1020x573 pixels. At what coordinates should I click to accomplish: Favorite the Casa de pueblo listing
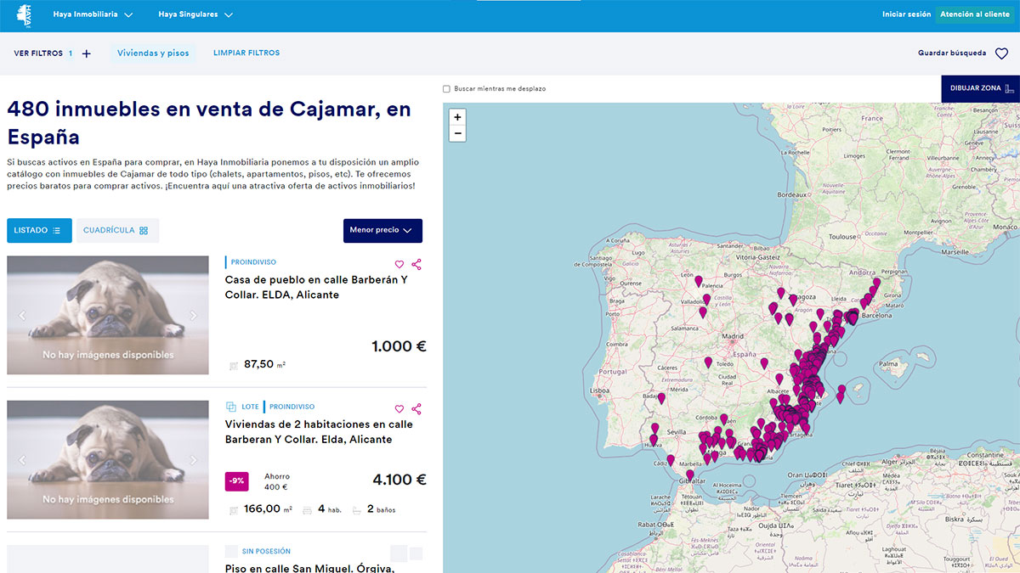[399, 264]
